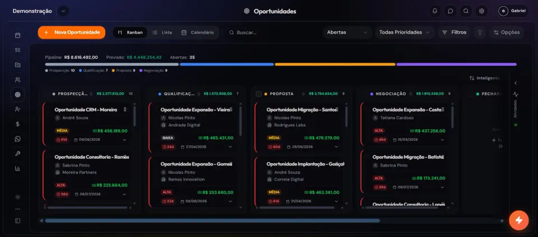Image resolution: width=538 pixels, height=237 pixels.
Task: Switch to the Calendário view tab
Action: [x=198, y=32]
